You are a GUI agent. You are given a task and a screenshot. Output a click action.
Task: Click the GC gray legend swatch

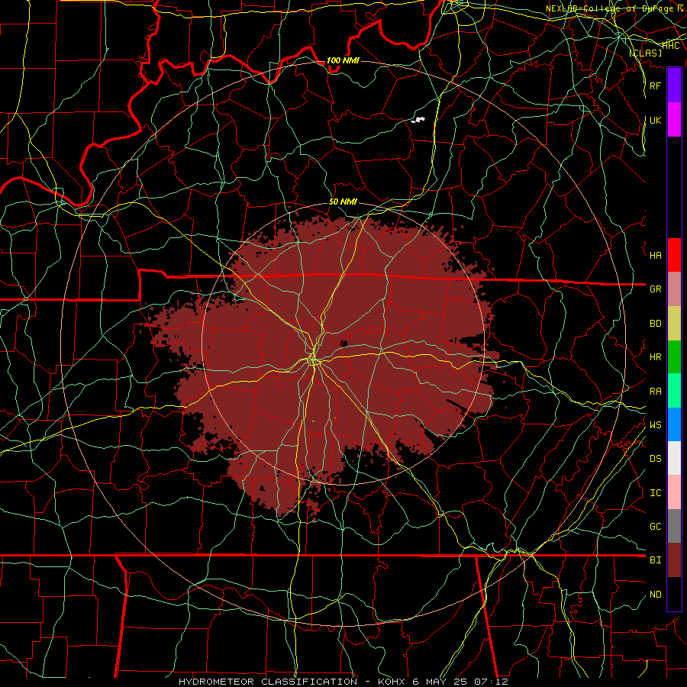(674, 526)
